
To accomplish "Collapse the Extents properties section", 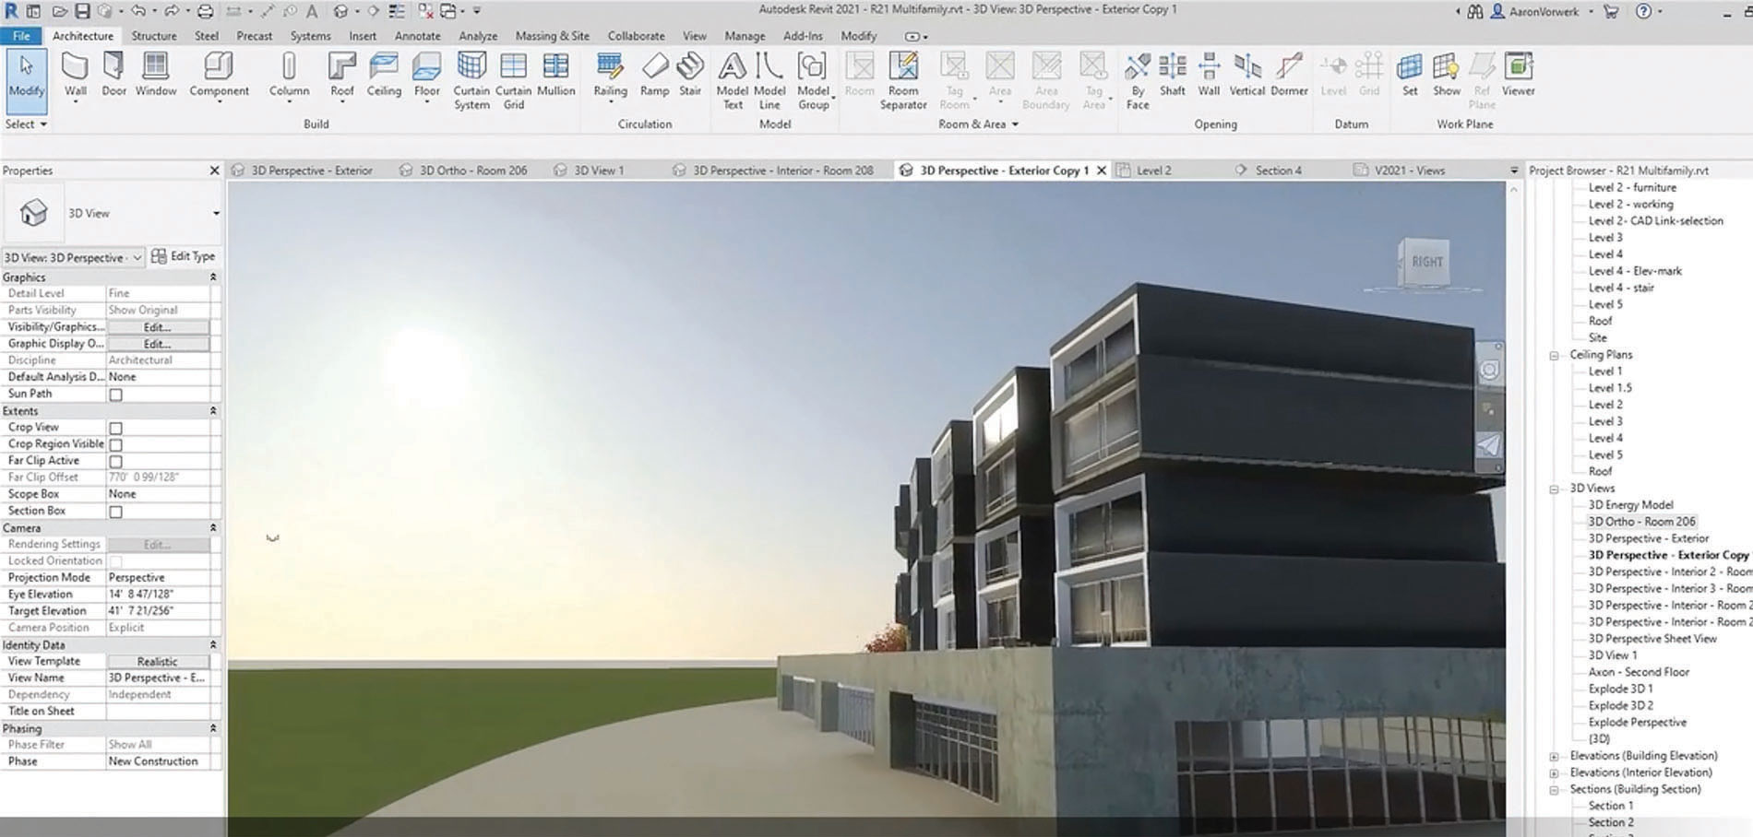I will pos(213,411).
